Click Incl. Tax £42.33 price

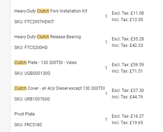tap(127, 45)
